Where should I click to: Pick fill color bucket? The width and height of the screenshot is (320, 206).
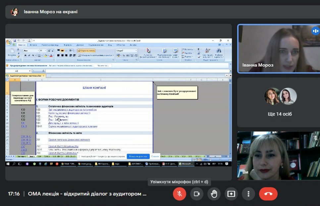46,55
